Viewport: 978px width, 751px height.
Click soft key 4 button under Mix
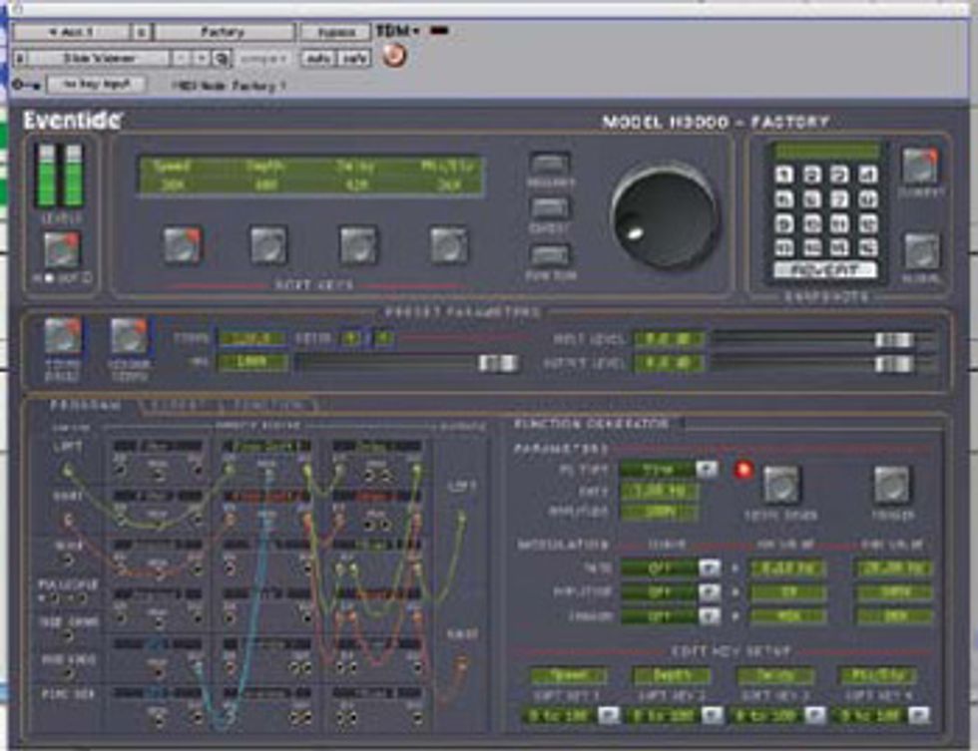[x=448, y=245]
